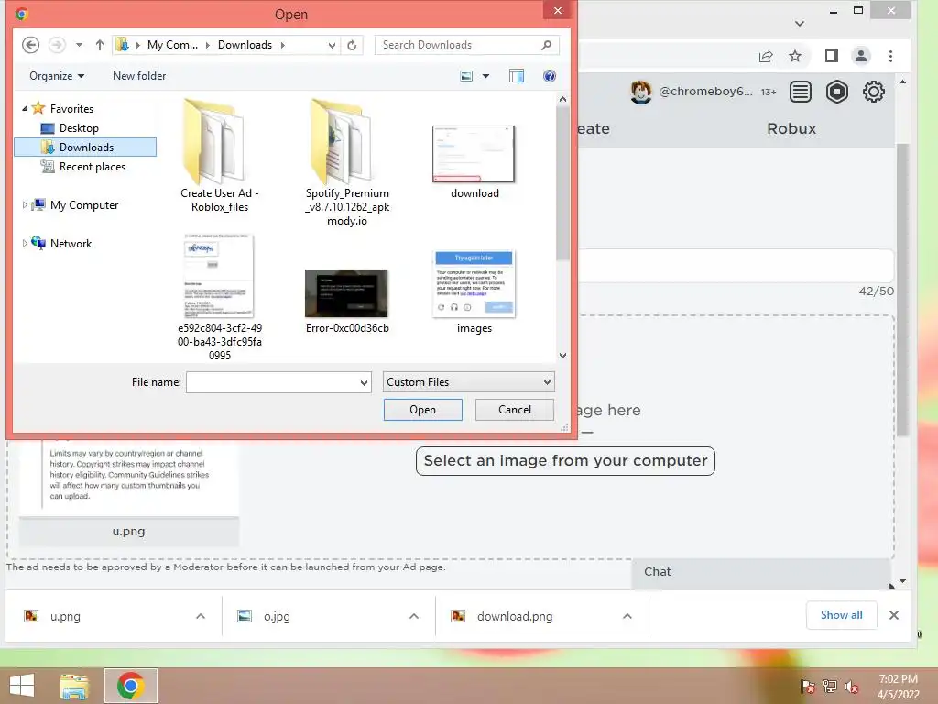Click the search magnifier icon
This screenshot has height=704, width=938.
coord(546,45)
